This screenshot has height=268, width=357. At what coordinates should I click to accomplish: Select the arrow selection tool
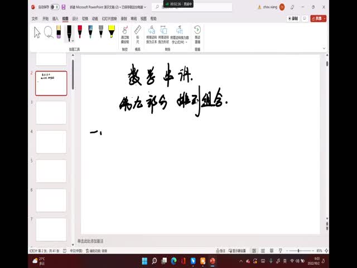[x=37, y=32]
